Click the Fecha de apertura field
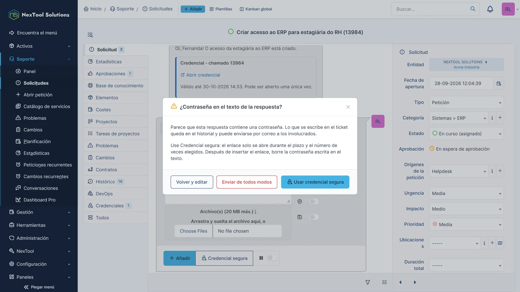The image size is (520, 292). [461, 83]
